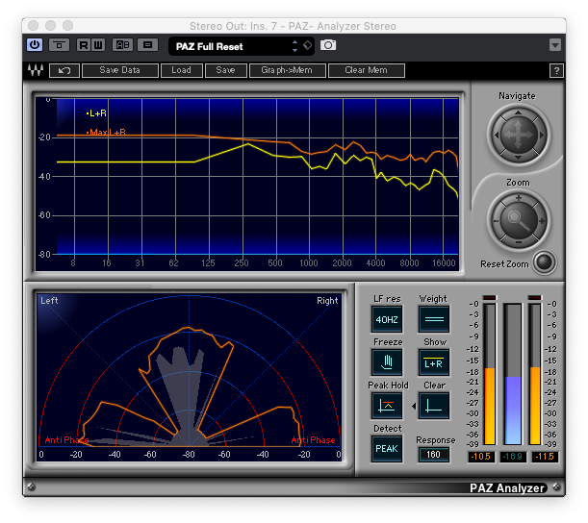Click the Right label in the stereo position display

[x=327, y=301]
